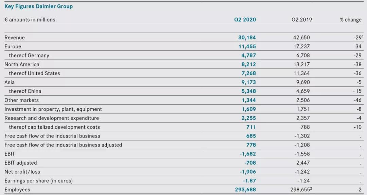Click the Revenue row label

coord(15,38)
